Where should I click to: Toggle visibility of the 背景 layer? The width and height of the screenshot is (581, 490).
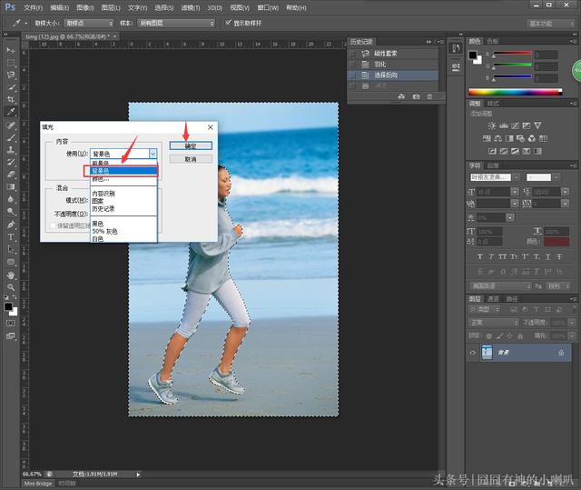tap(473, 353)
